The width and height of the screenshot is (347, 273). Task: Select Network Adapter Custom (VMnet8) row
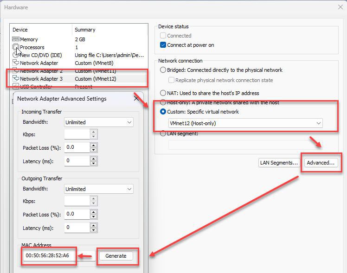tap(79, 63)
